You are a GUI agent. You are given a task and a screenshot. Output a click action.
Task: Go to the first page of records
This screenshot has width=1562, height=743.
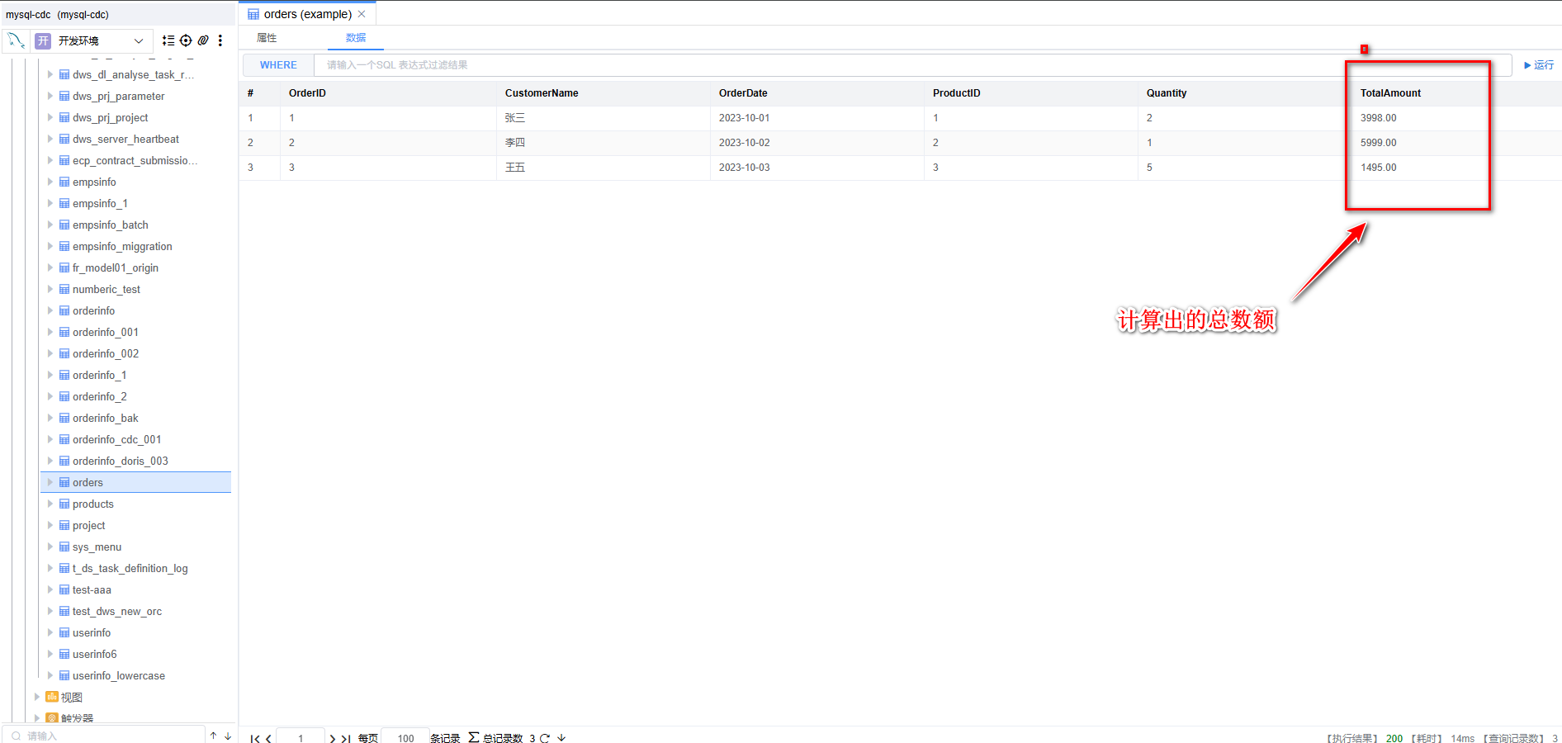(x=255, y=738)
